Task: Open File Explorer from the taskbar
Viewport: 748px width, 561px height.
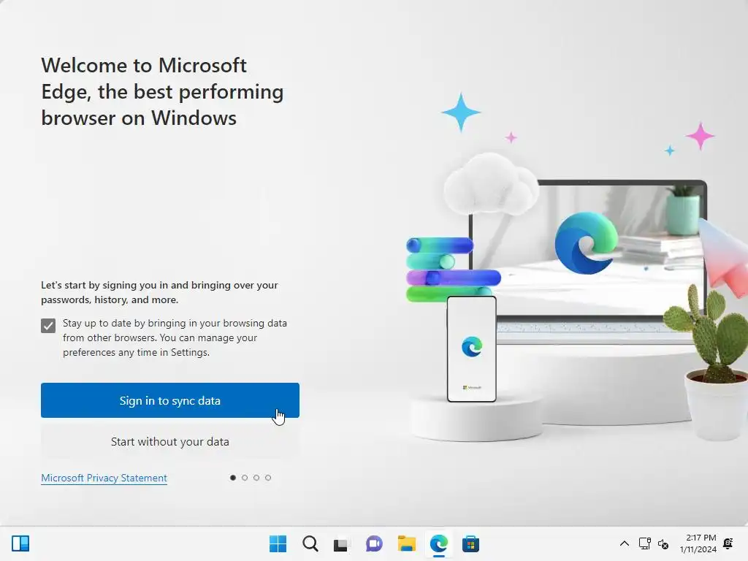Action: [406, 543]
